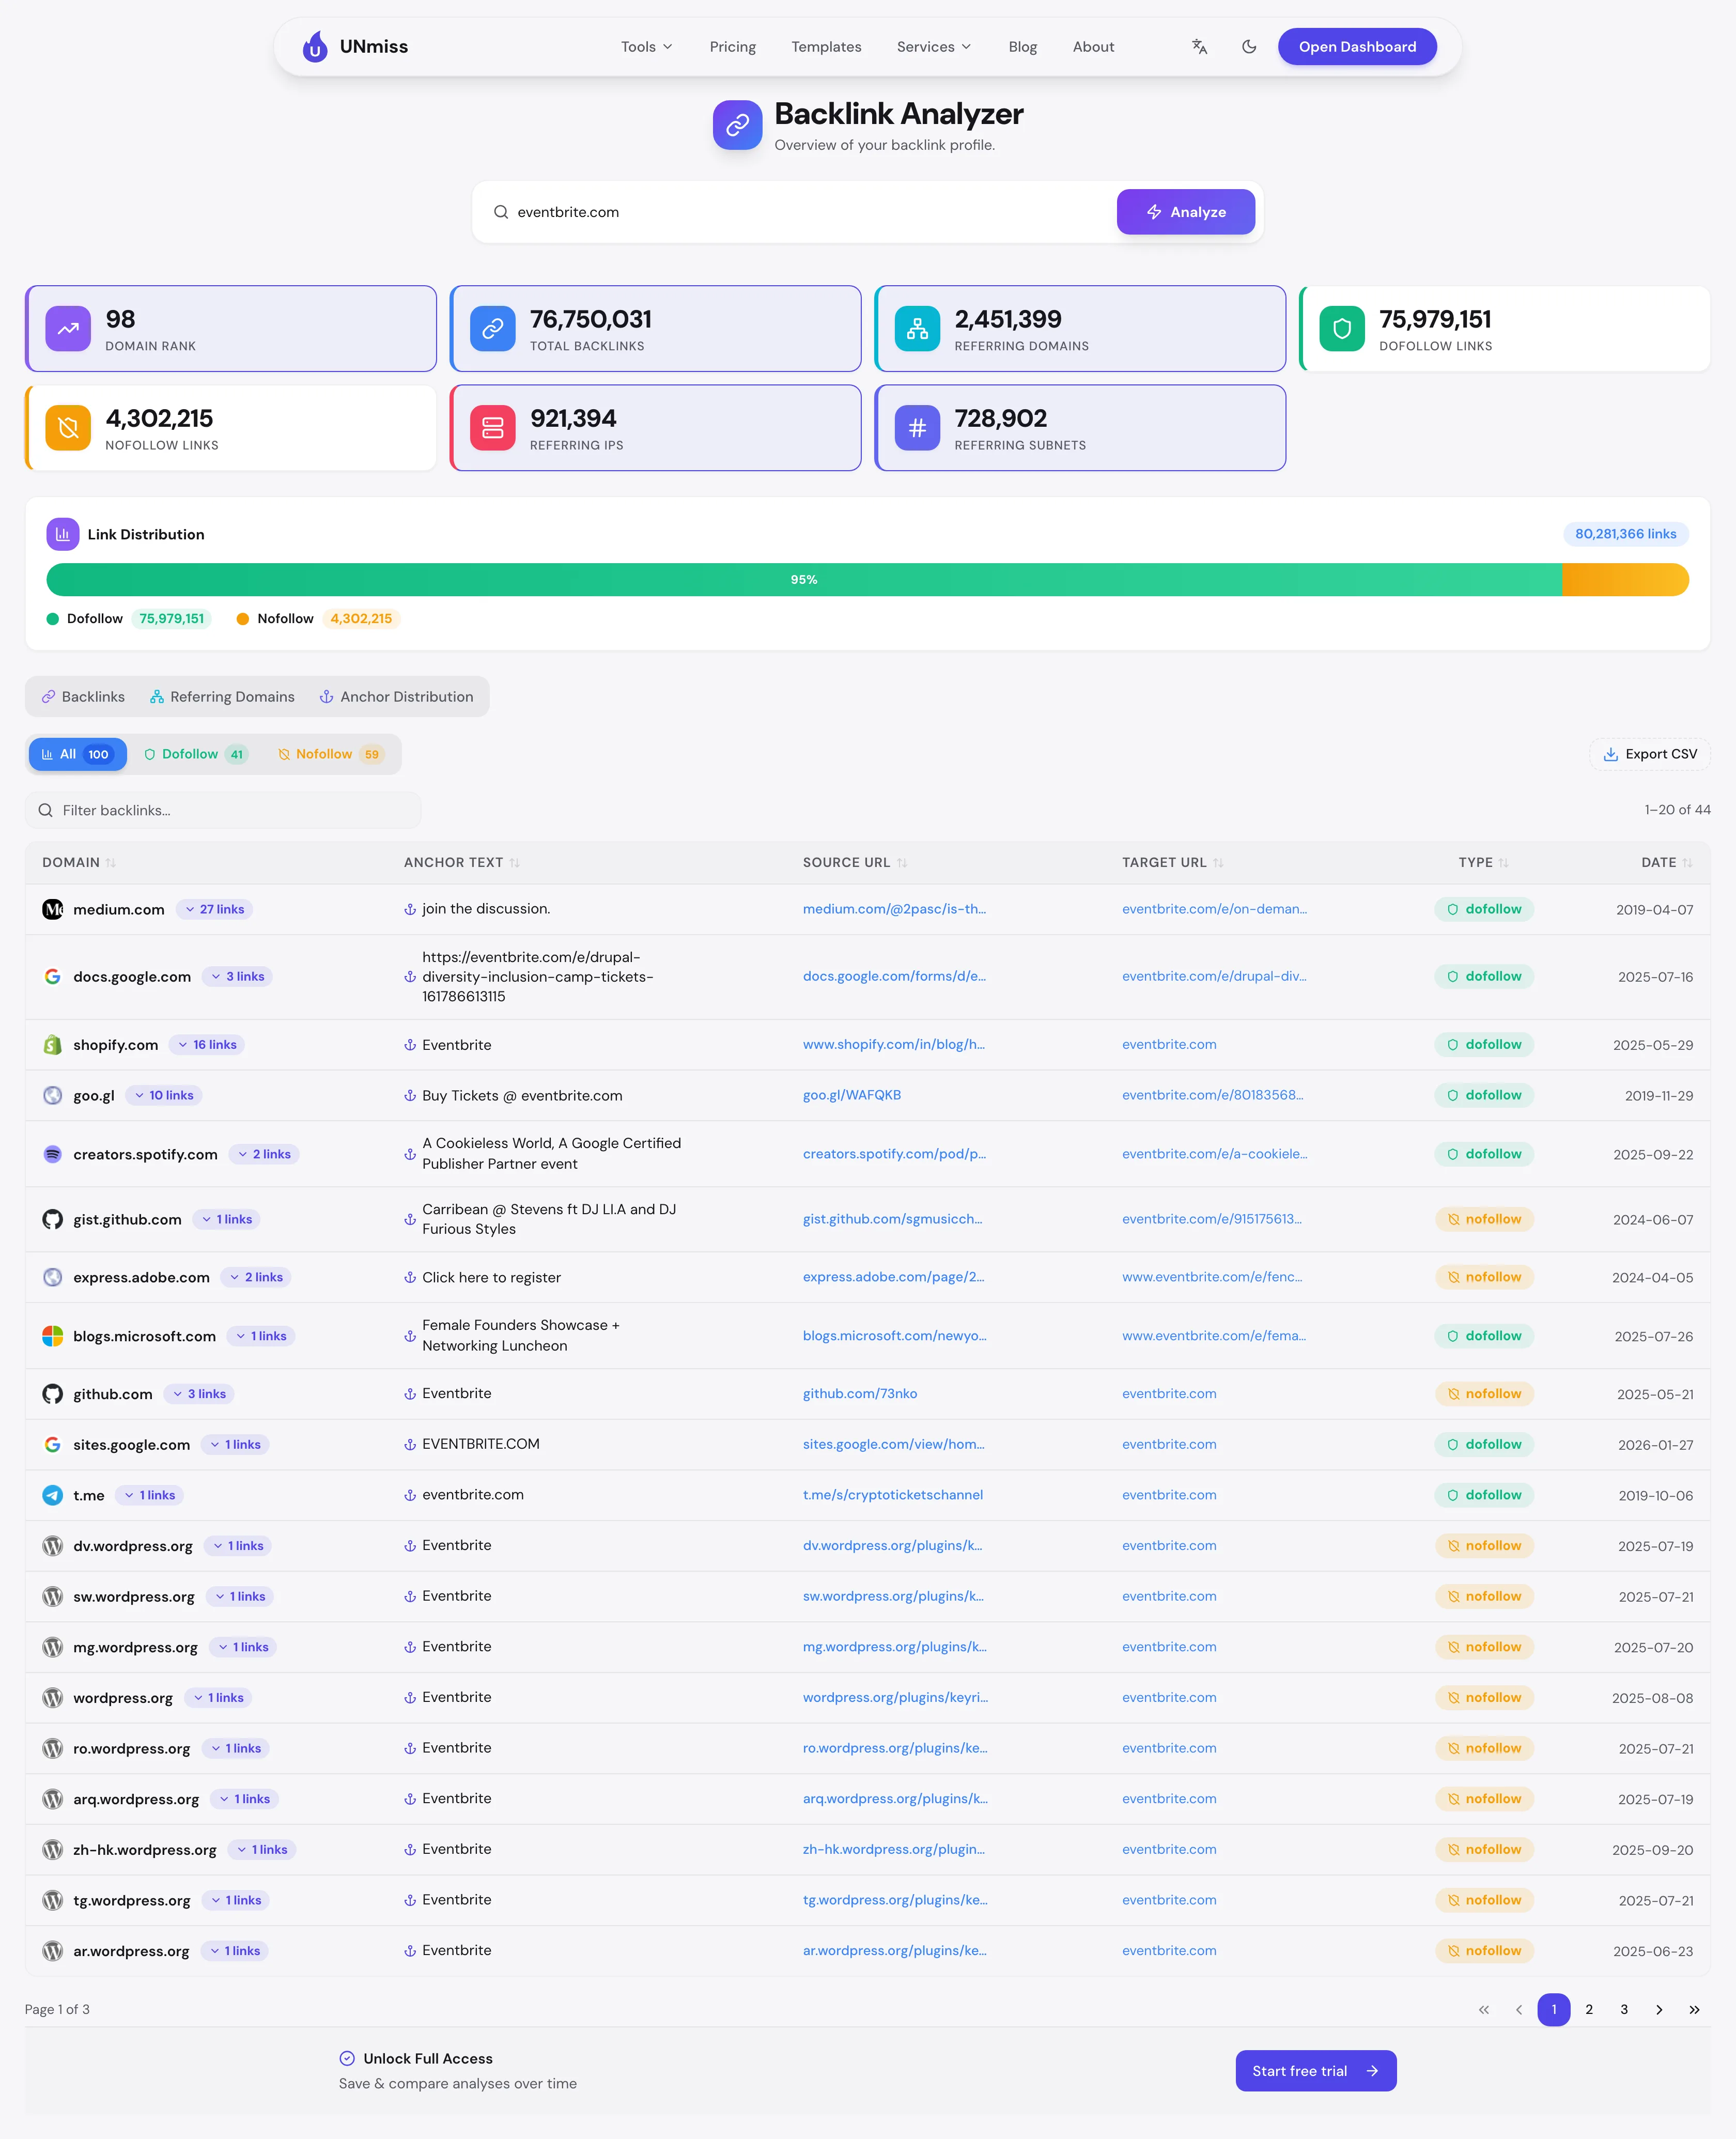Viewport: 1736px width, 2139px height.
Task: Open source link github.com/73nko
Action: tap(860, 1394)
